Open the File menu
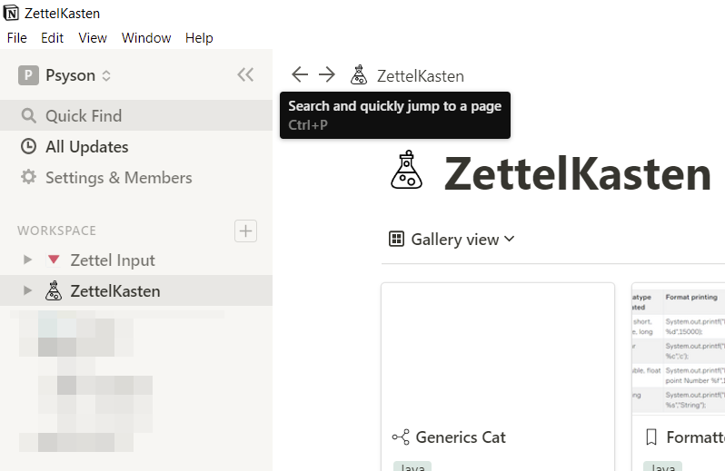The width and height of the screenshot is (725, 471). click(x=16, y=38)
